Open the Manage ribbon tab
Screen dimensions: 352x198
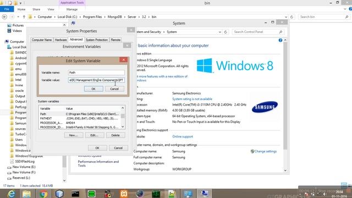72,9
